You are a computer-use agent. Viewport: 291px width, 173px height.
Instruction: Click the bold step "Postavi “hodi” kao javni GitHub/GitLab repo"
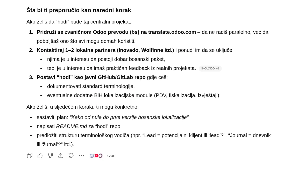pos(91,77)
